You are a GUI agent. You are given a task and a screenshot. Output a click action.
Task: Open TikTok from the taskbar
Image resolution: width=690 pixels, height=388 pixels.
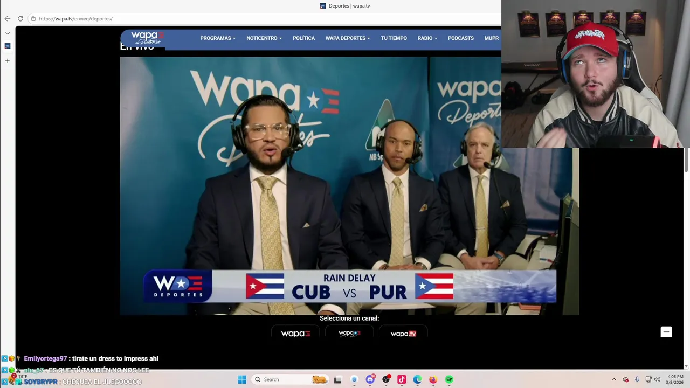coord(402,379)
